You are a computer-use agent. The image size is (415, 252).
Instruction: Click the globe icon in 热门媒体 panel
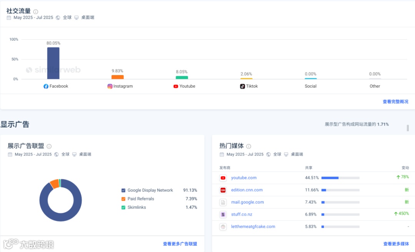[268, 155]
